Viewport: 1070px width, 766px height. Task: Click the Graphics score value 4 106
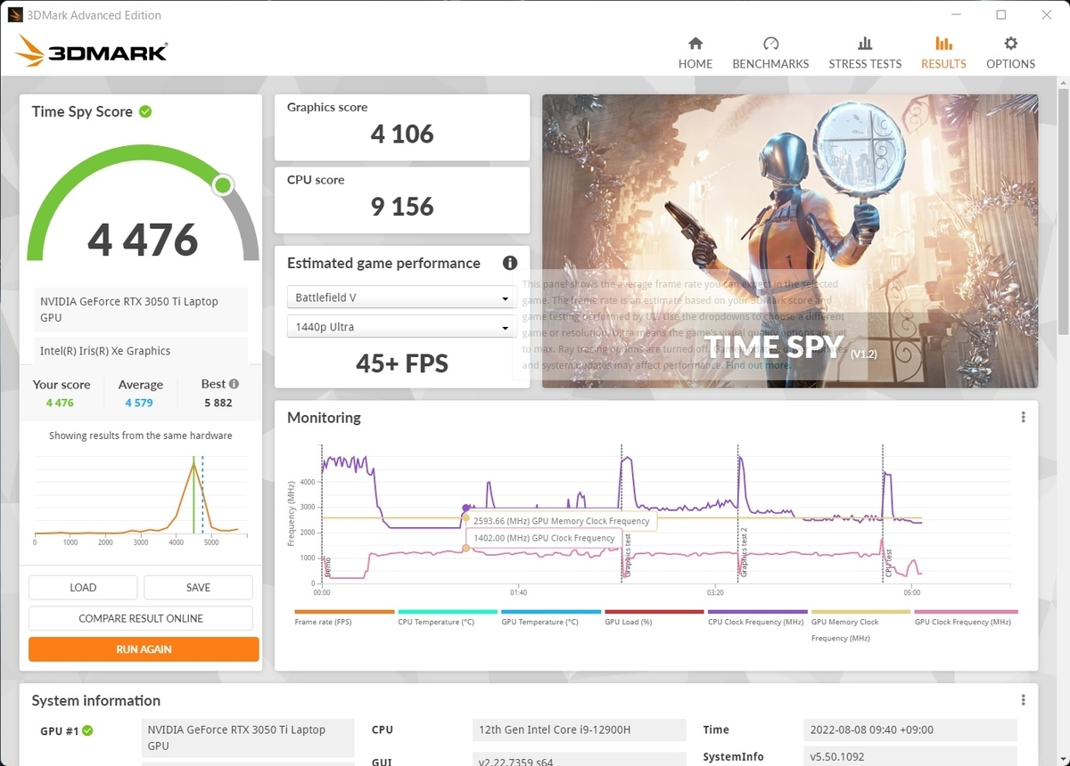[402, 134]
